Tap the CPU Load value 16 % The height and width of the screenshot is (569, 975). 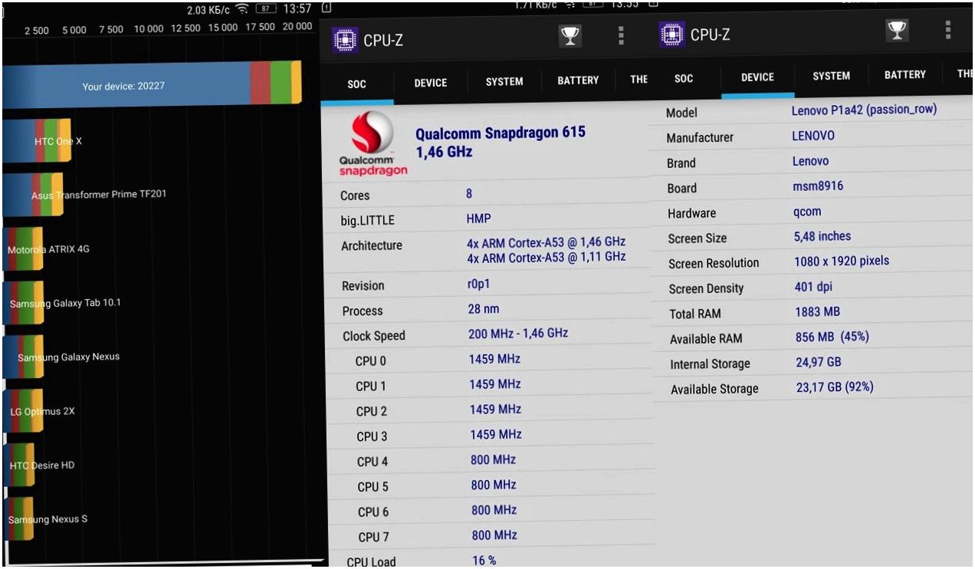click(x=484, y=561)
